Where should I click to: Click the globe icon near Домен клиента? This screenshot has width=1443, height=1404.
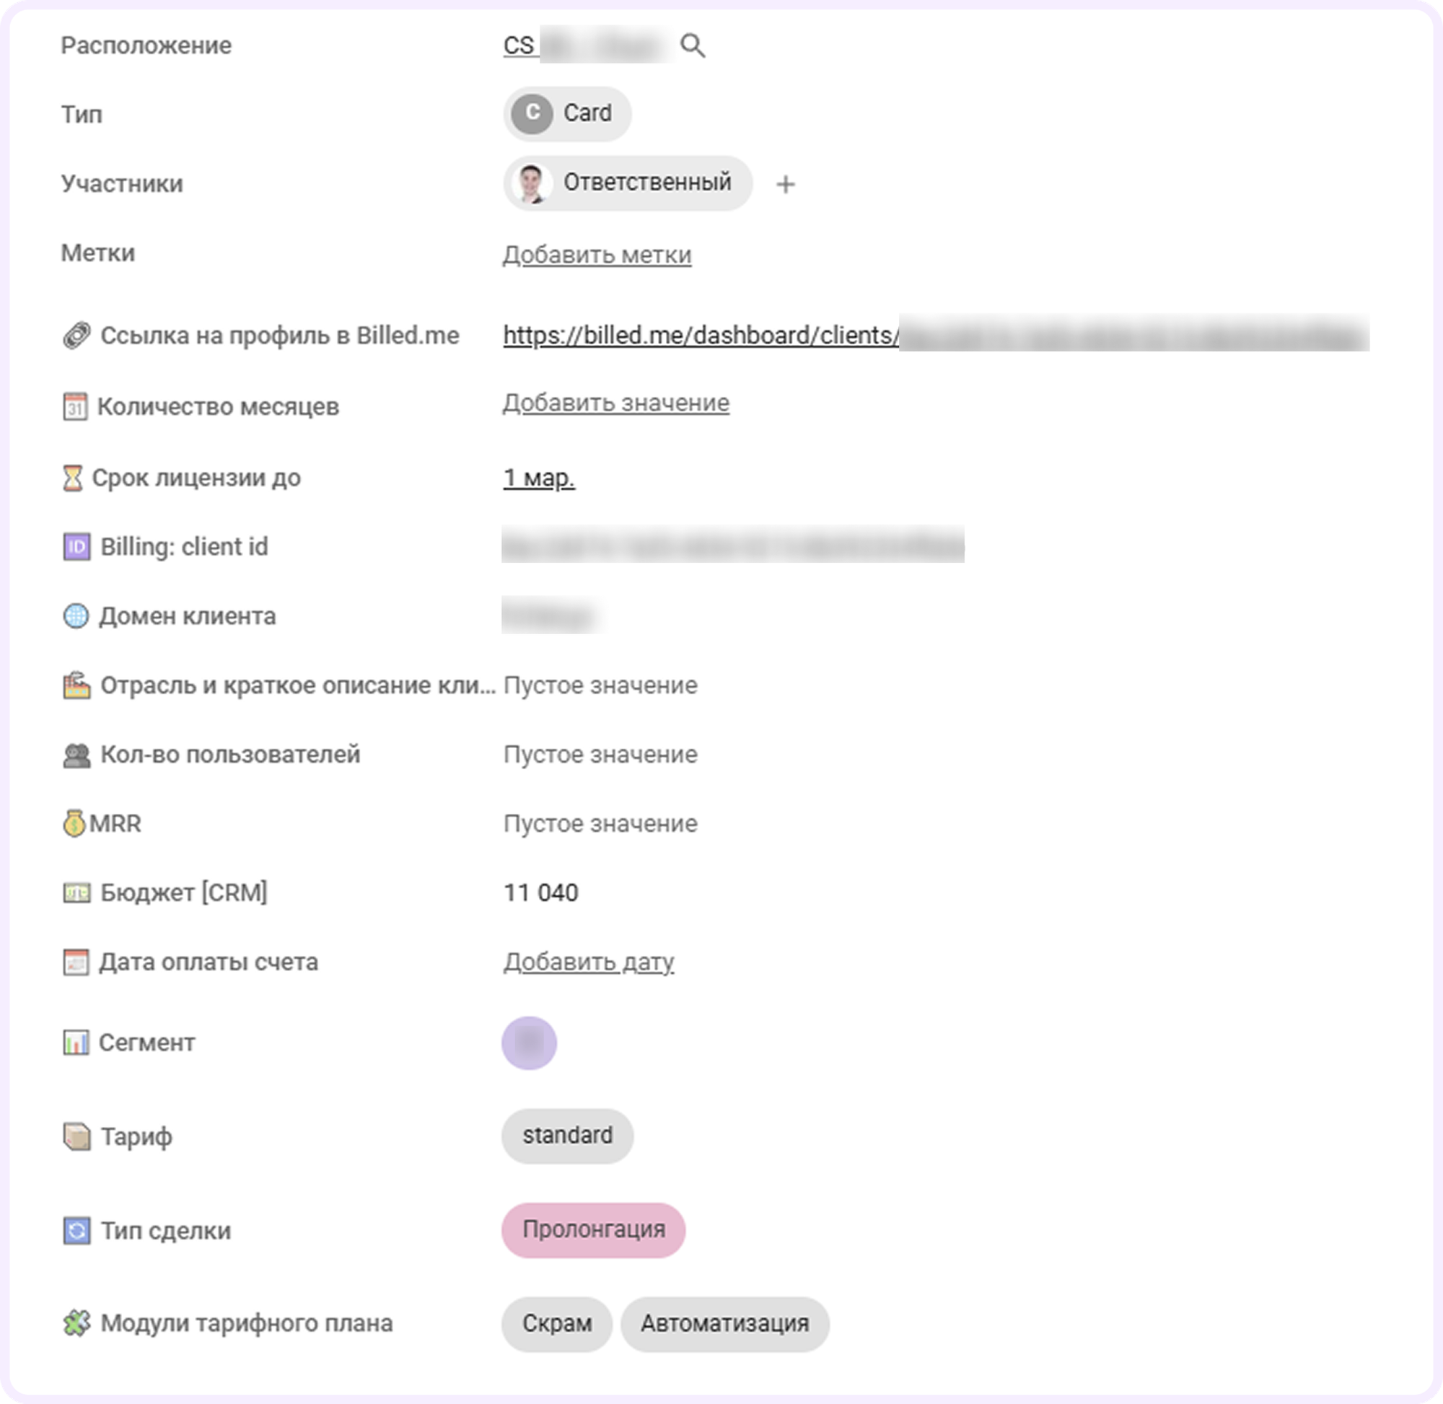[x=75, y=616]
